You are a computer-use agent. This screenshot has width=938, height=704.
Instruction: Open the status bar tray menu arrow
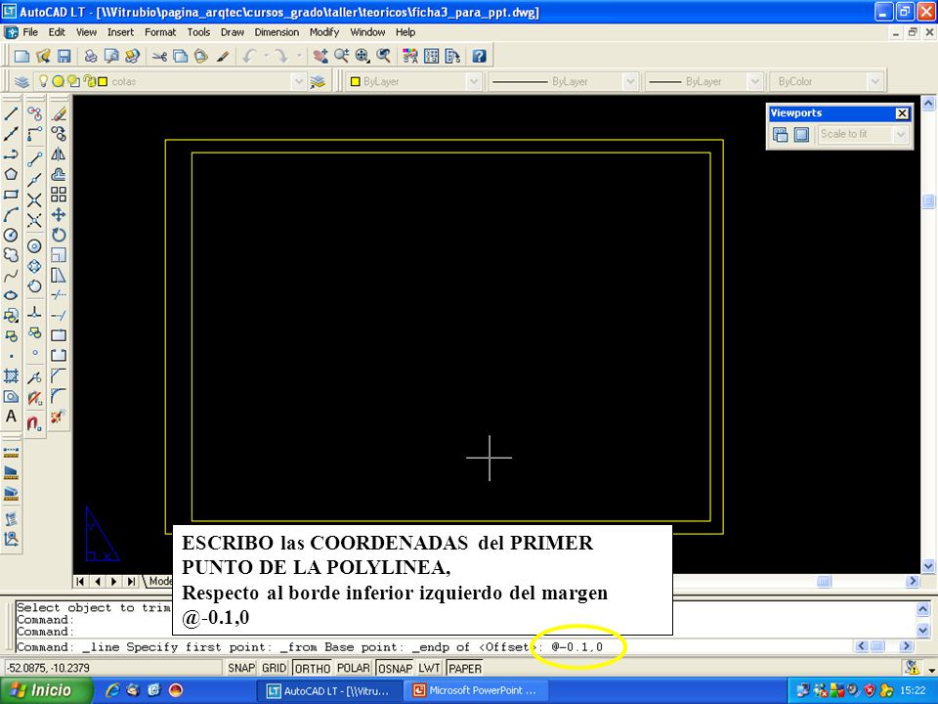pos(931,669)
